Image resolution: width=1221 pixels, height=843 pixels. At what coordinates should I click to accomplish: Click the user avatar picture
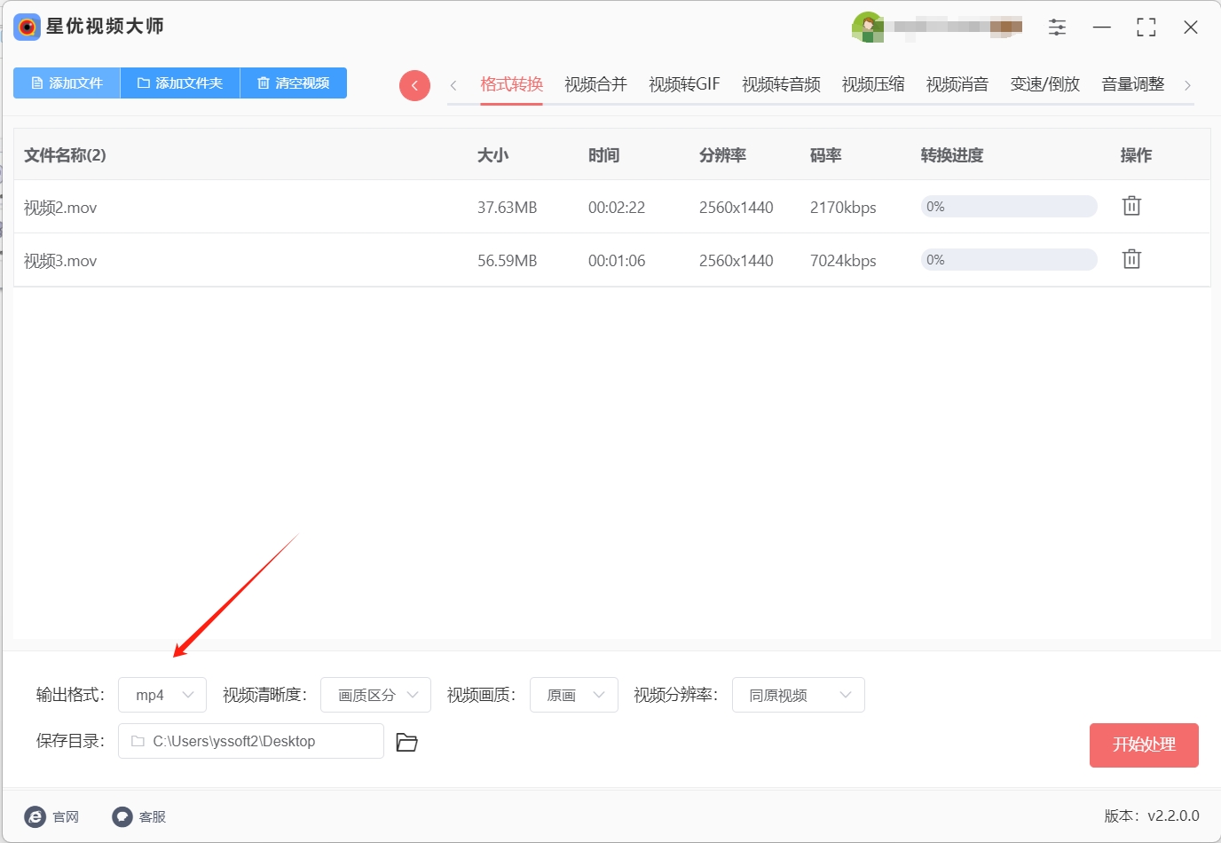coord(867,27)
